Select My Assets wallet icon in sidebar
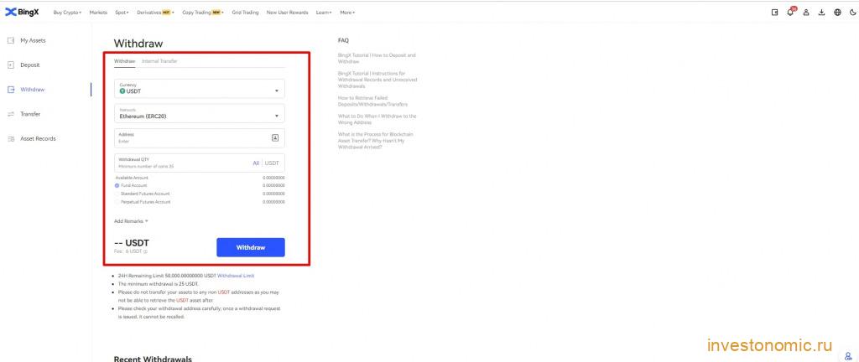 pos(10,40)
